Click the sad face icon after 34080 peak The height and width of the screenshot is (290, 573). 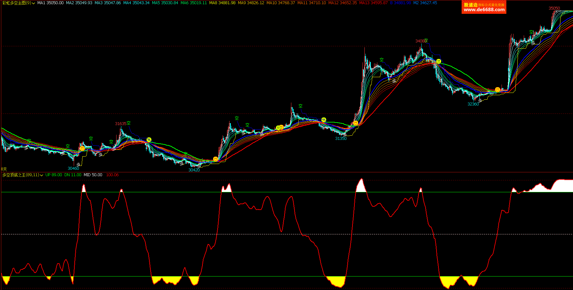[438, 61]
